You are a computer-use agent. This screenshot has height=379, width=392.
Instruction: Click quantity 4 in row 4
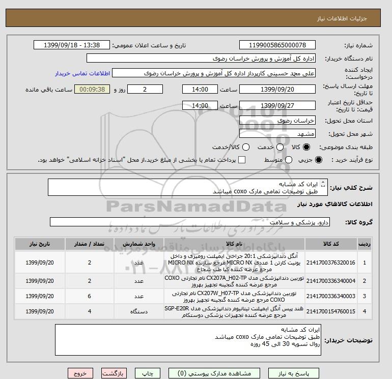coord(90,311)
